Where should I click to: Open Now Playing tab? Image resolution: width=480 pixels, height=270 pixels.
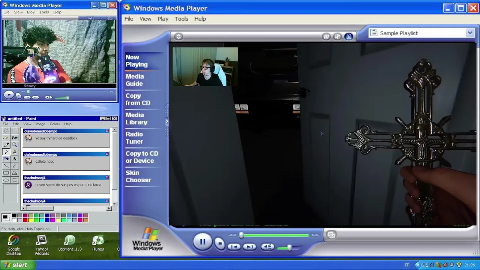136,61
